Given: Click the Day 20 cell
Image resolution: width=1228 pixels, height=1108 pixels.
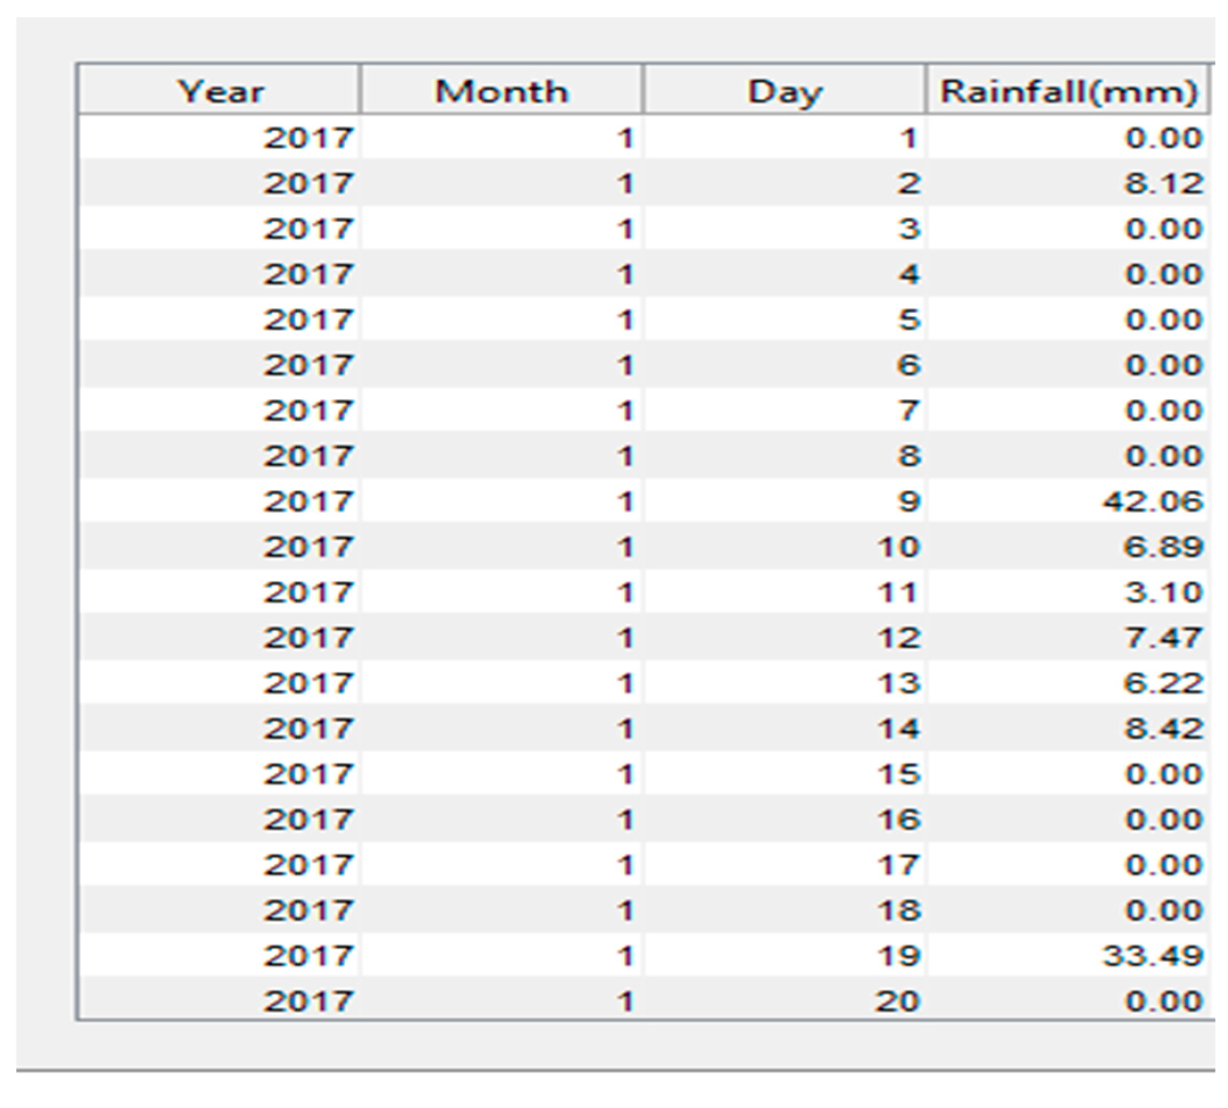Looking at the screenshot, I should click(x=784, y=1001).
